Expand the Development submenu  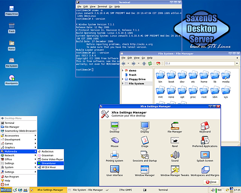[x=18, y=140]
